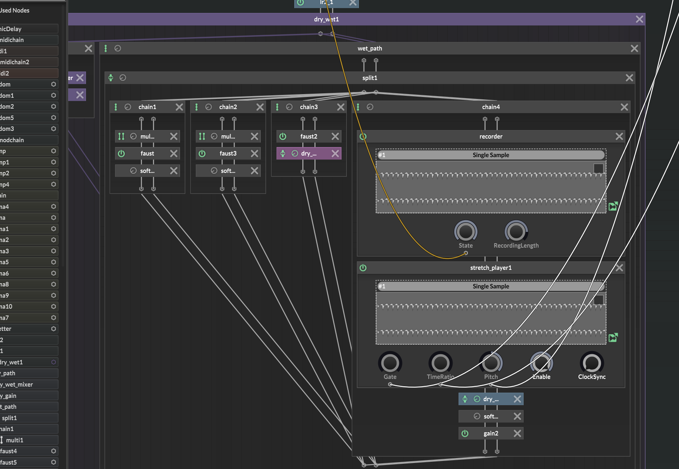This screenshot has height=469, width=679.
Task: Remove the dry_wet1 container node
Action: click(639, 19)
